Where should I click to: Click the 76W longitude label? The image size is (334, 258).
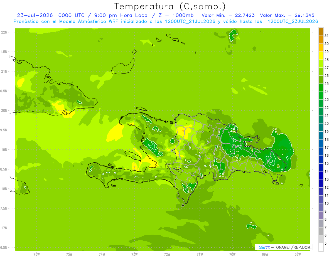tap(36, 254)
